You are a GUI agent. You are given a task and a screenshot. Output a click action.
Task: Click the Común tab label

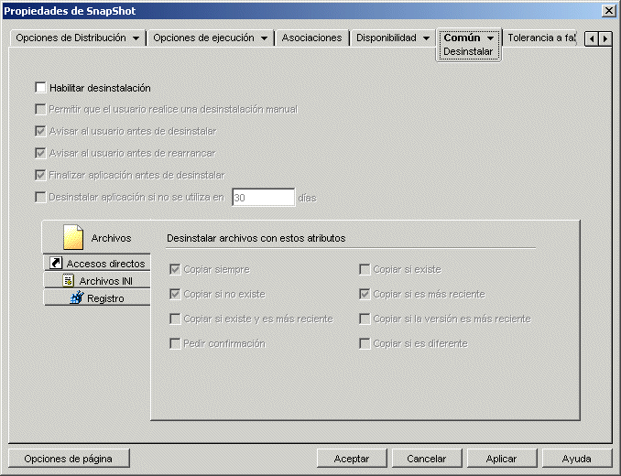pos(462,38)
